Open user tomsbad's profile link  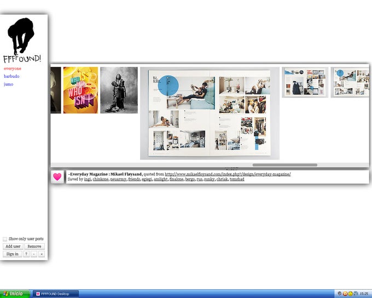pyautogui.click(x=237, y=179)
